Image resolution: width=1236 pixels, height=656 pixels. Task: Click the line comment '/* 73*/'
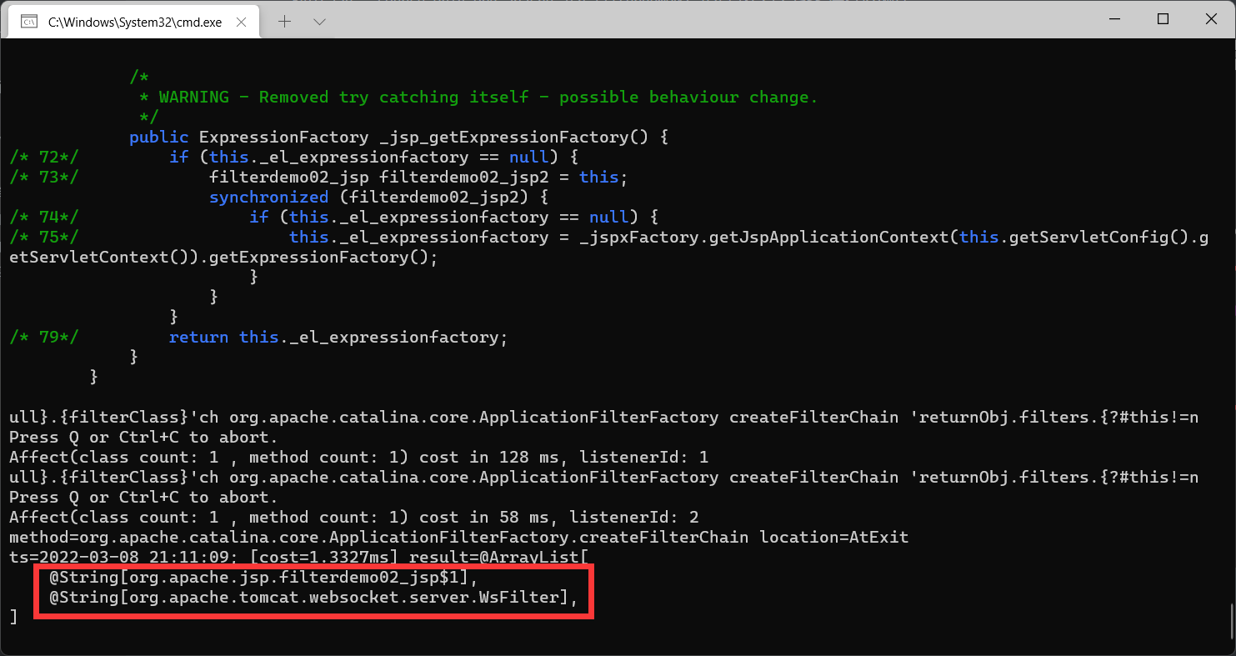point(44,178)
